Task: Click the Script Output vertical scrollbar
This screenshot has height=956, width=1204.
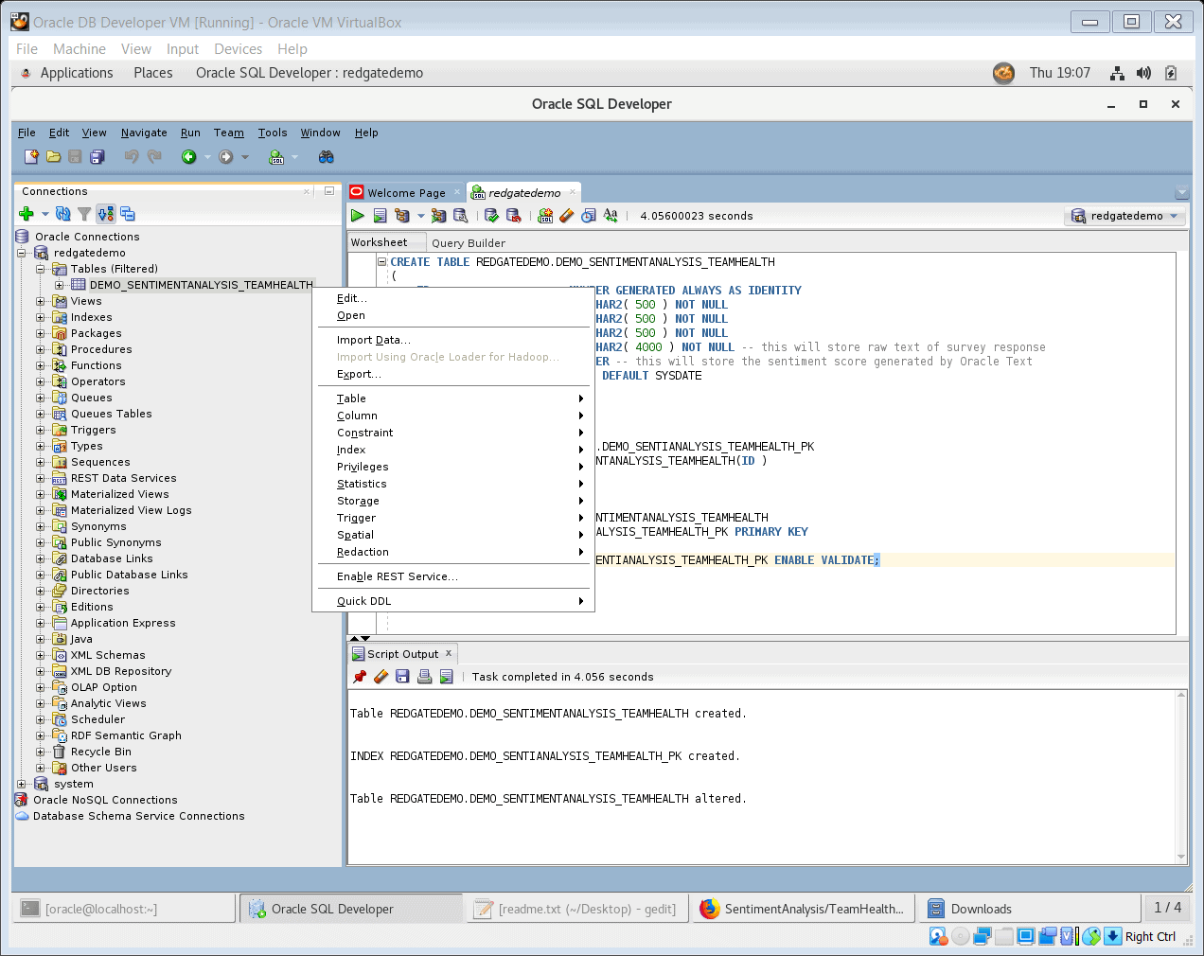Action: pyautogui.click(x=1181, y=776)
